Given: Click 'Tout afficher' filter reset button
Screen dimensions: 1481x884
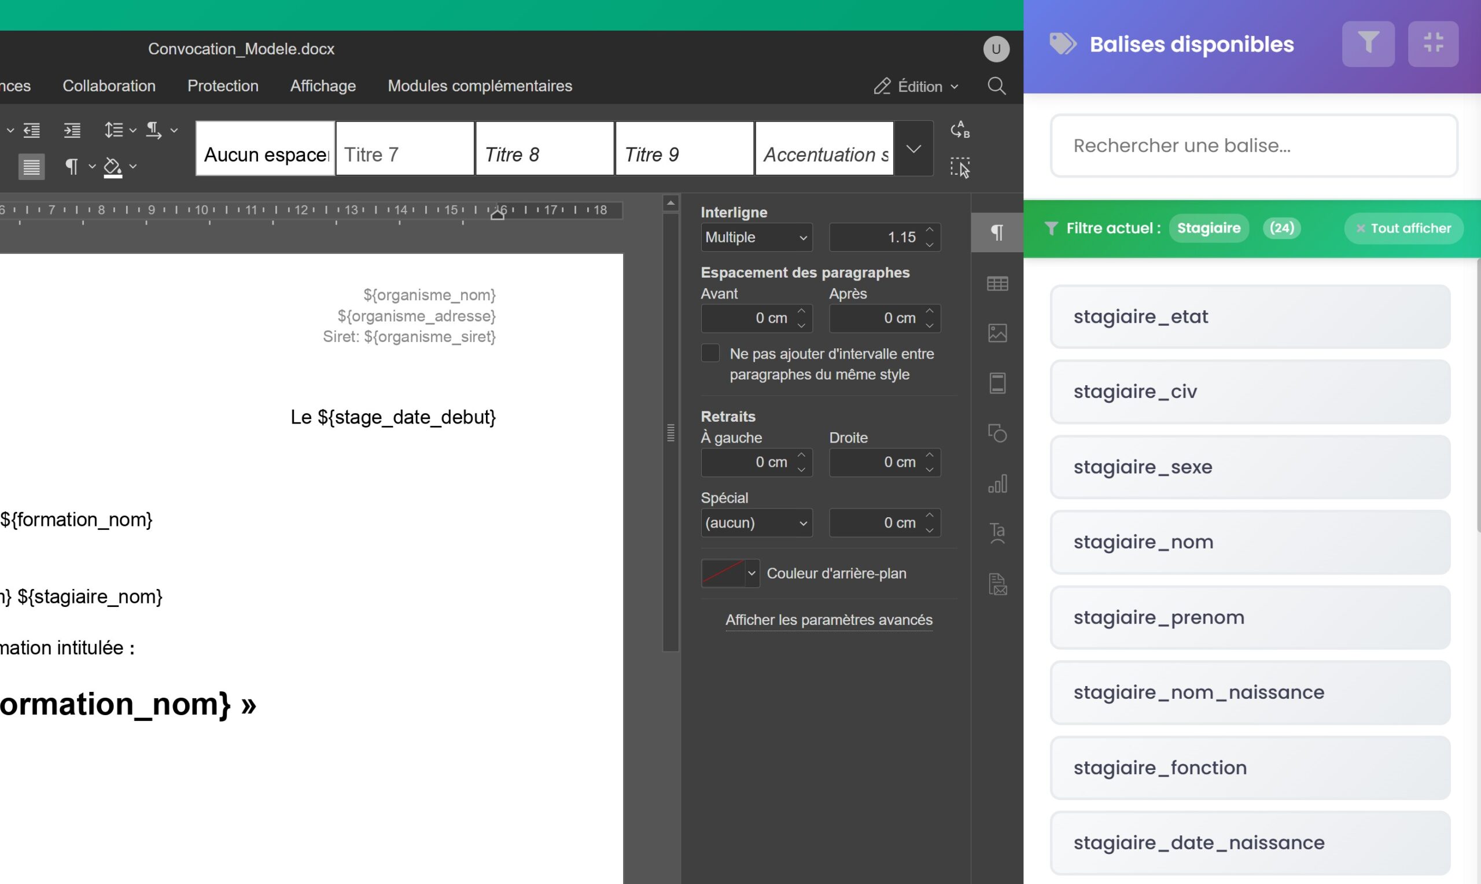Looking at the screenshot, I should click(1403, 229).
